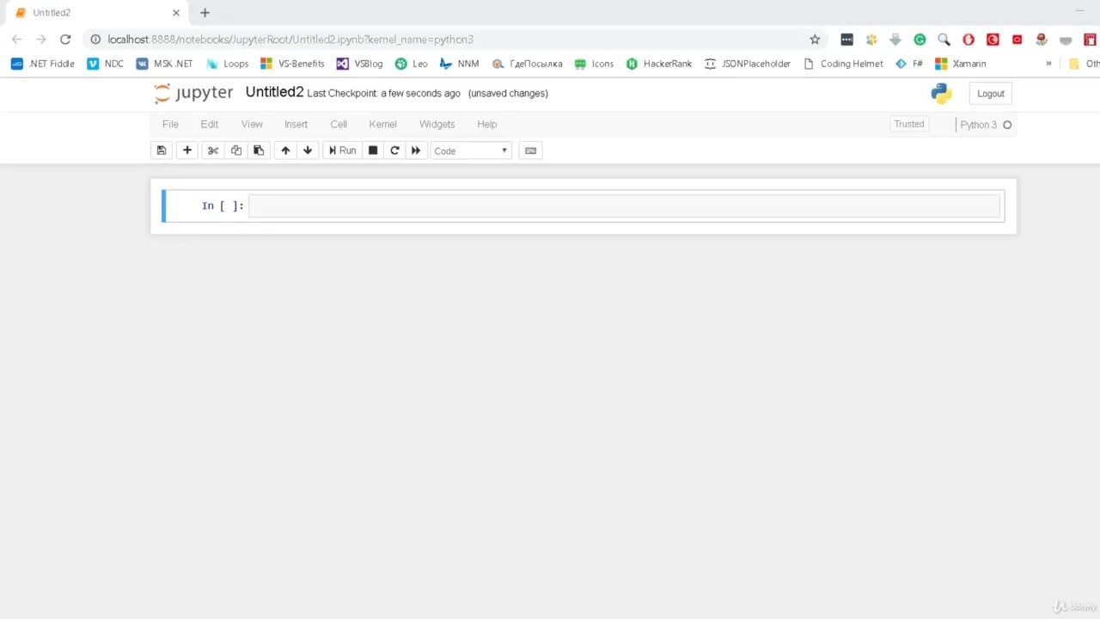Click the Jupyter logo
Viewport: 1100px width, 619px height.
[x=193, y=93]
